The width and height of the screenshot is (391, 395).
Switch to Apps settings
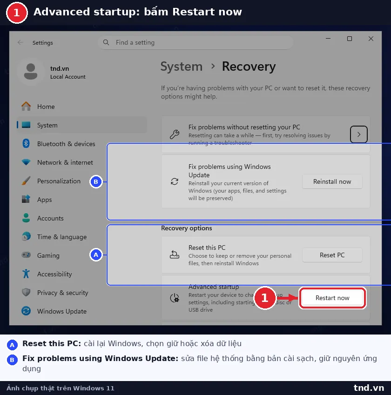(82, 200)
